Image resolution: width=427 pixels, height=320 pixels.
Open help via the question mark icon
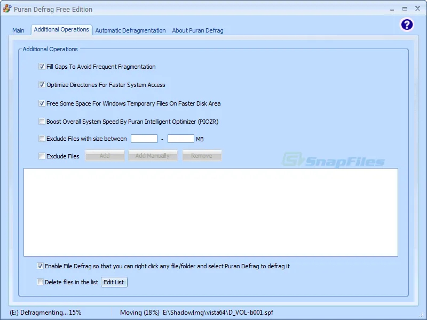tap(407, 25)
